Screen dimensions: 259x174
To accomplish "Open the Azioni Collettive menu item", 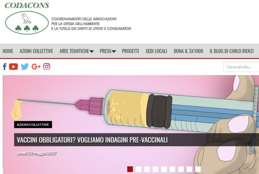I will coord(36,51).
